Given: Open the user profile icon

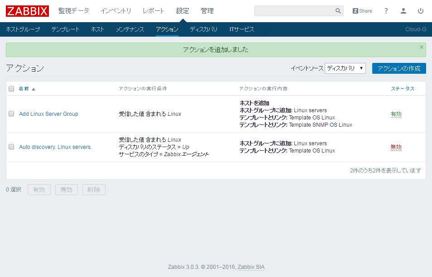Looking at the screenshot, I should click(x=403, y=10).
